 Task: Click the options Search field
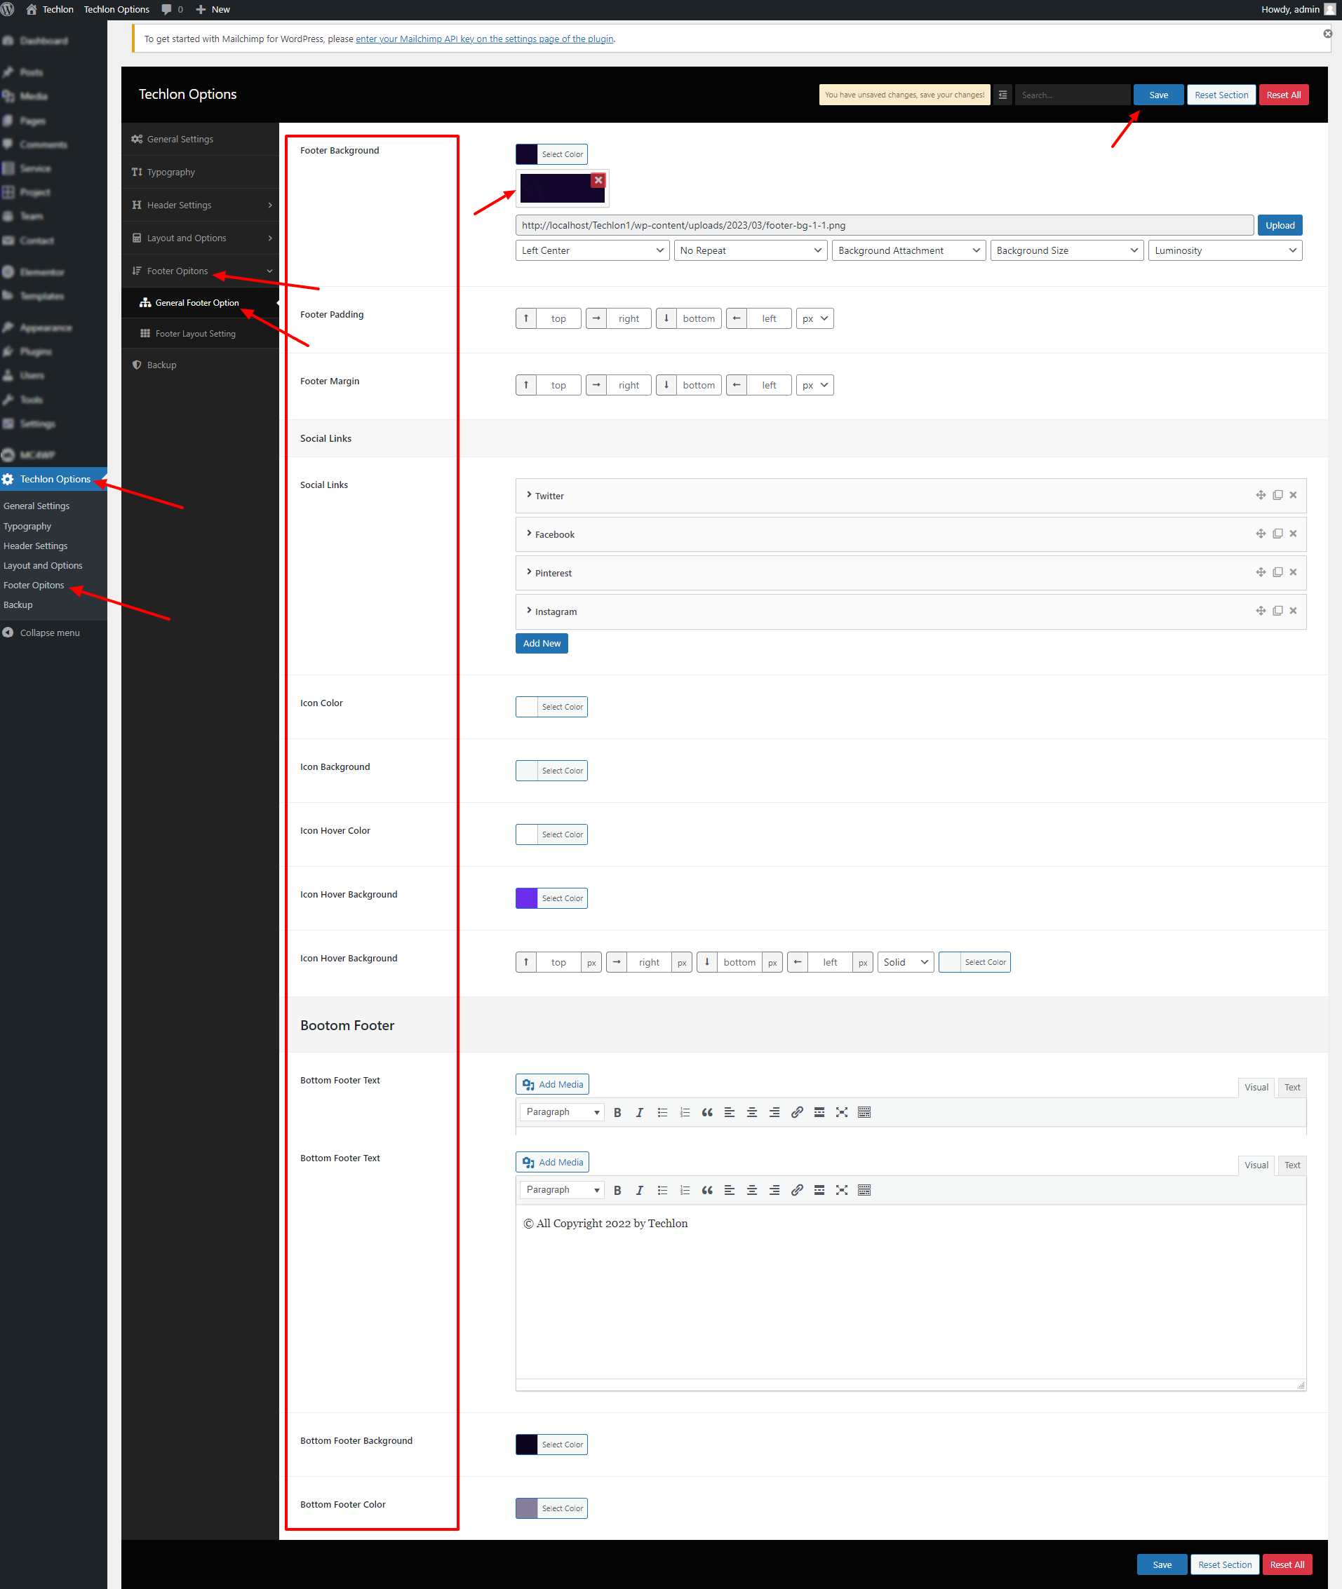tap(1071, 95)
